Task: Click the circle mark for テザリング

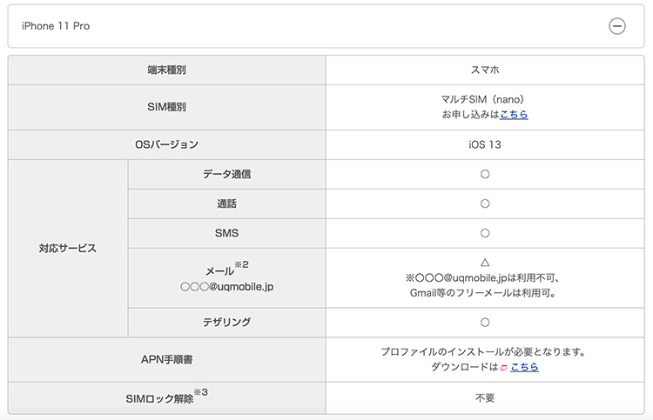Action: click(x=485, y=323)
